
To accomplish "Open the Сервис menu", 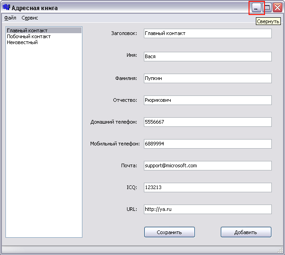I will coord(30,18).
